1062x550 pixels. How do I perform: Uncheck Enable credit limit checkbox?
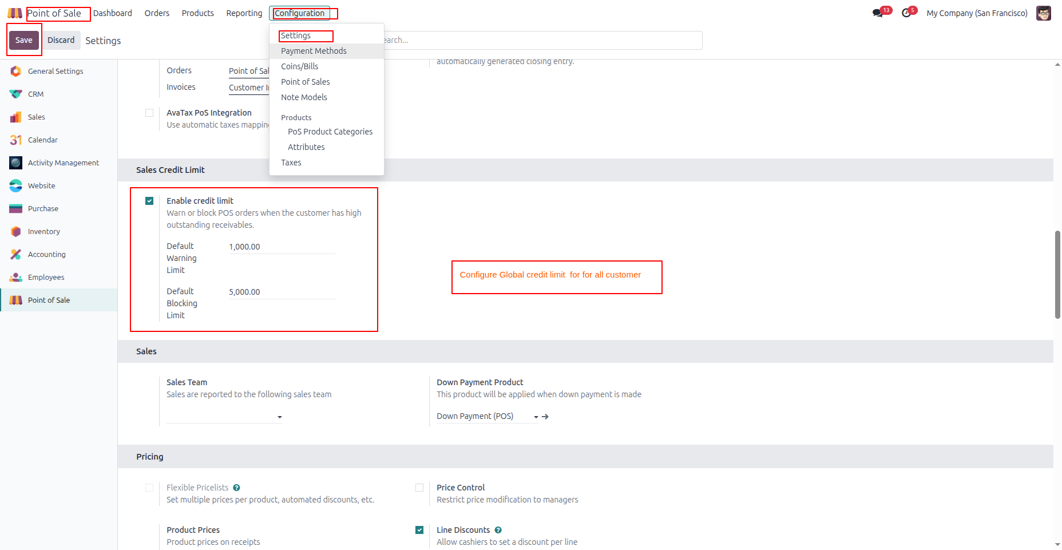click(149, 201)
